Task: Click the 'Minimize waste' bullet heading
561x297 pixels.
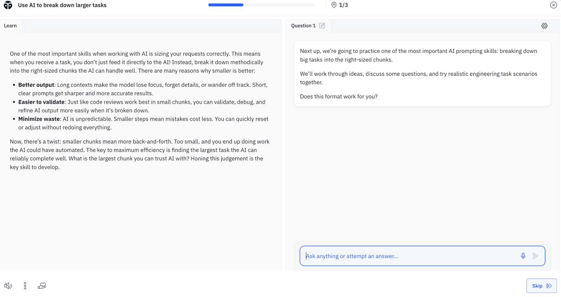Action: (39, 119)
